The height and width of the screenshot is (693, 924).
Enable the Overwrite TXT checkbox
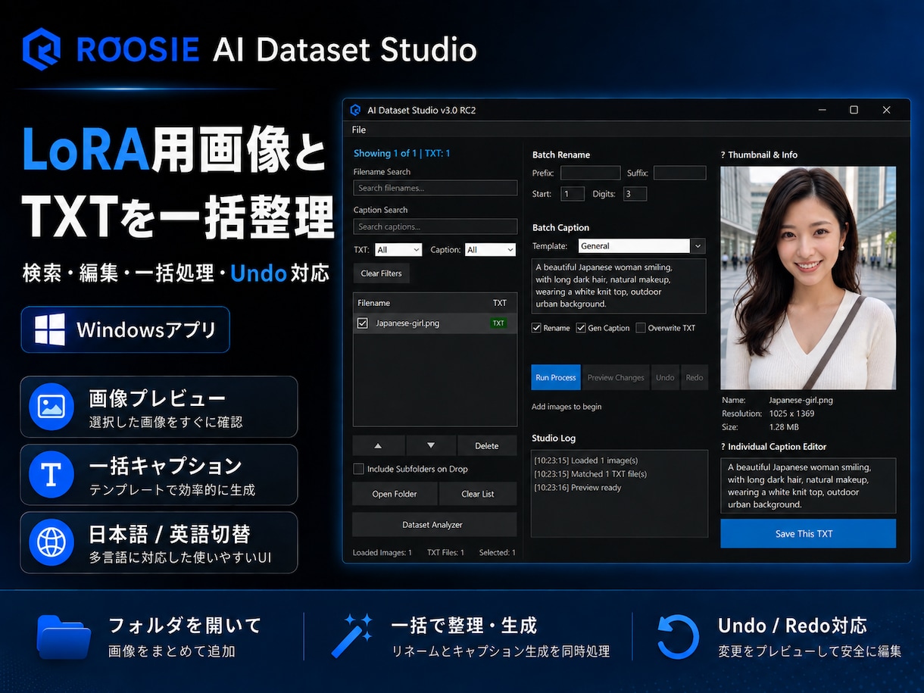coord(641,328)
